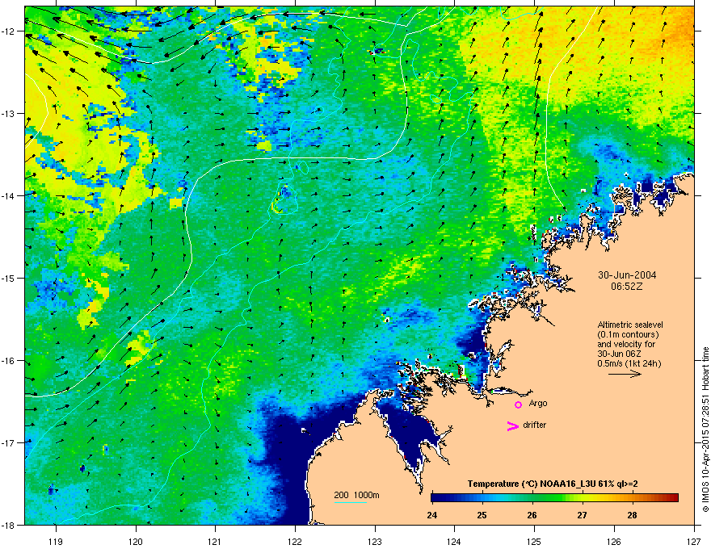This screenshot has width=711, height=549.
Task: Click colorbar tick label '25'
Action: tap(482, 515)
